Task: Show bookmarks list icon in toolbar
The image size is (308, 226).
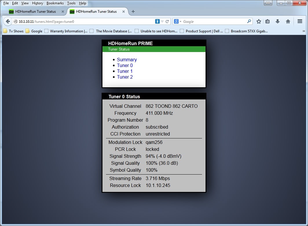Action: 267,21
